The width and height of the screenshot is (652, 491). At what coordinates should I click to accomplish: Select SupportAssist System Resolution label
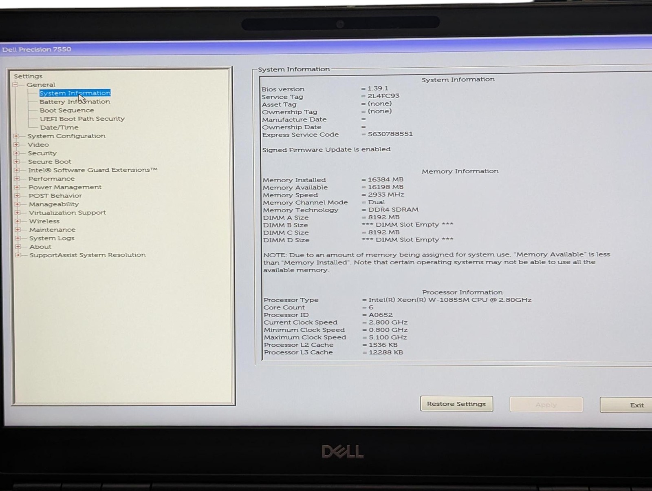(88, 255)
